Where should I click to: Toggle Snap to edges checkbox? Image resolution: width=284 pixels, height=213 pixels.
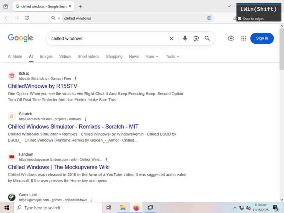click(x=240, y=19)
